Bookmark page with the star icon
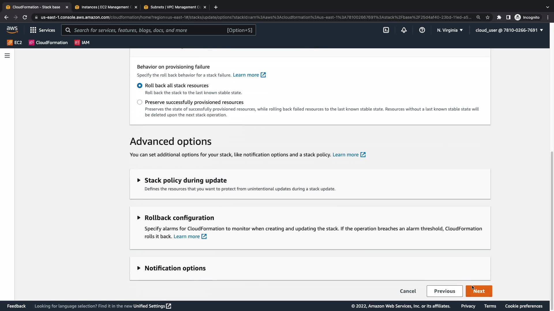Viewport: 554px width, 311px height. pos(488,17)
